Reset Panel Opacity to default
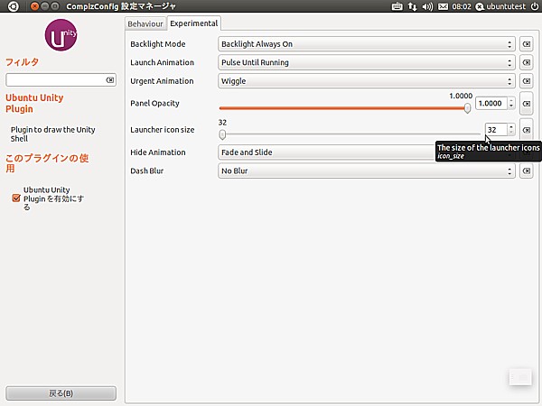Screen dimensions: 542x406 tap(526, 103)
